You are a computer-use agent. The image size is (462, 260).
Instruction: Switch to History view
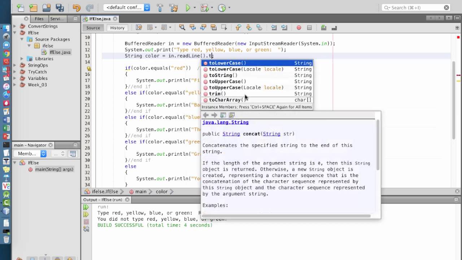117,28
